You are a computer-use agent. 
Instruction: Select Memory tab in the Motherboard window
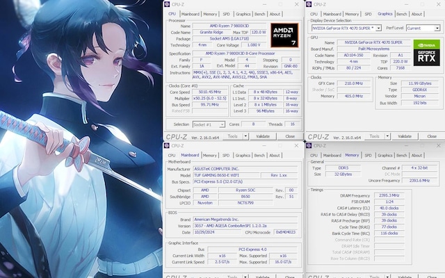click(210, 156)
